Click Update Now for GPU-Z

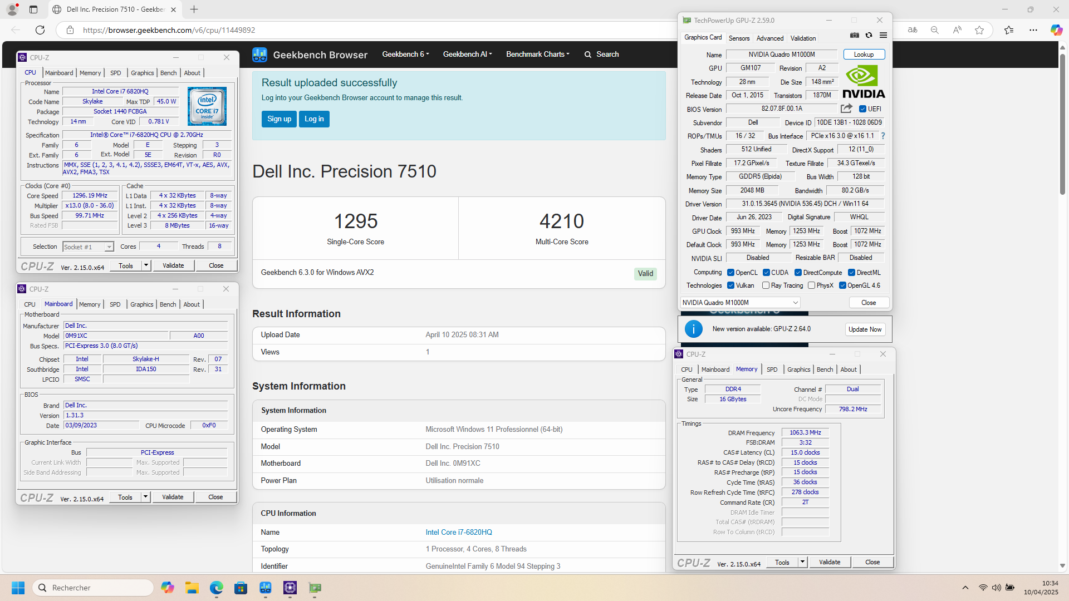pos(865,329)
